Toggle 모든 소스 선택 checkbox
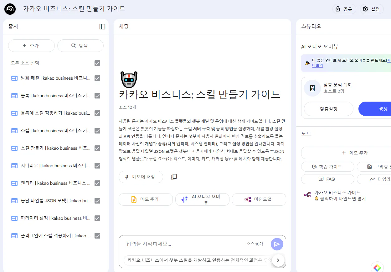This screenshot has height=272, width=391. [x=97, y=63]
